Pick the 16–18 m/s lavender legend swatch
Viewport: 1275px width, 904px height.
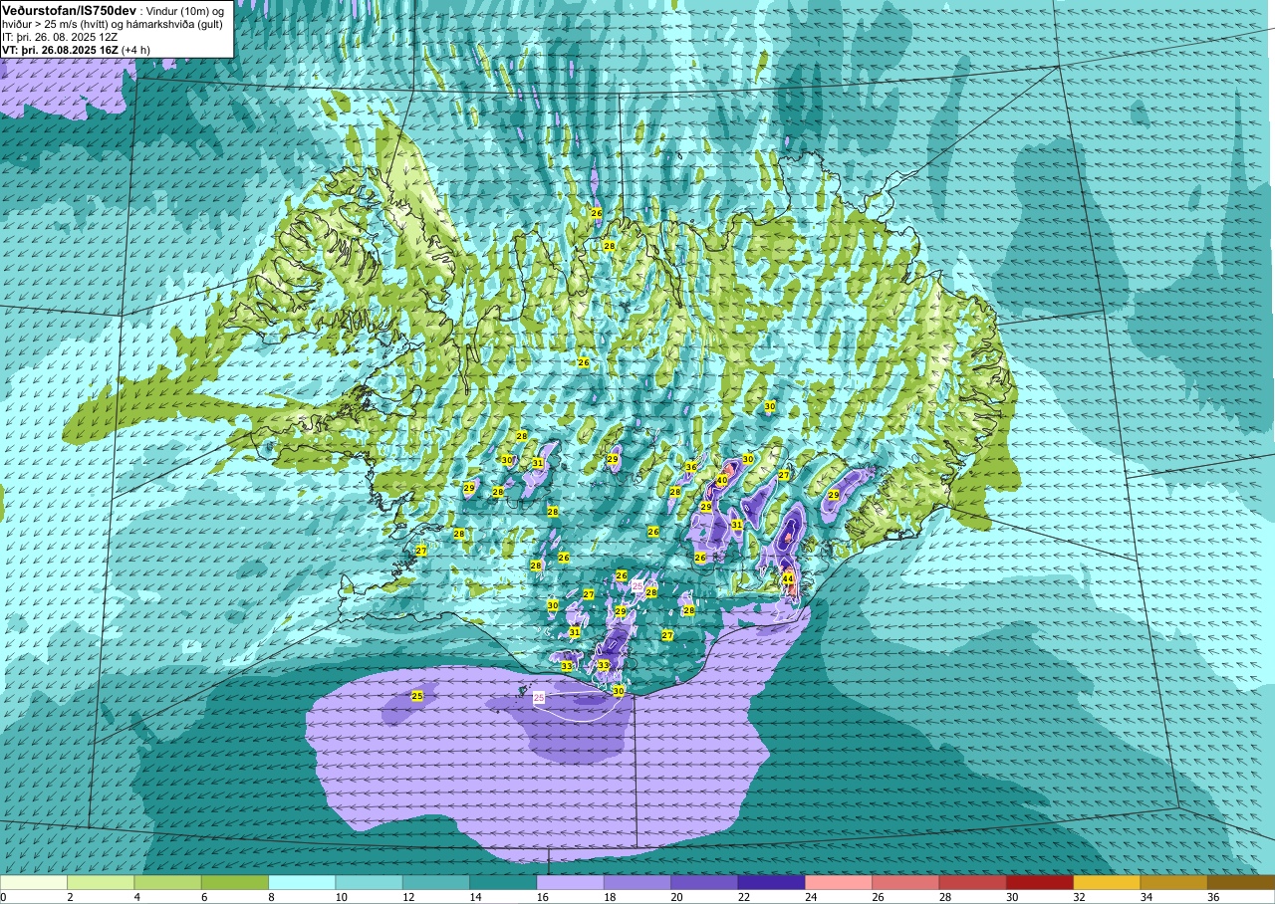(x=570, y=882)
